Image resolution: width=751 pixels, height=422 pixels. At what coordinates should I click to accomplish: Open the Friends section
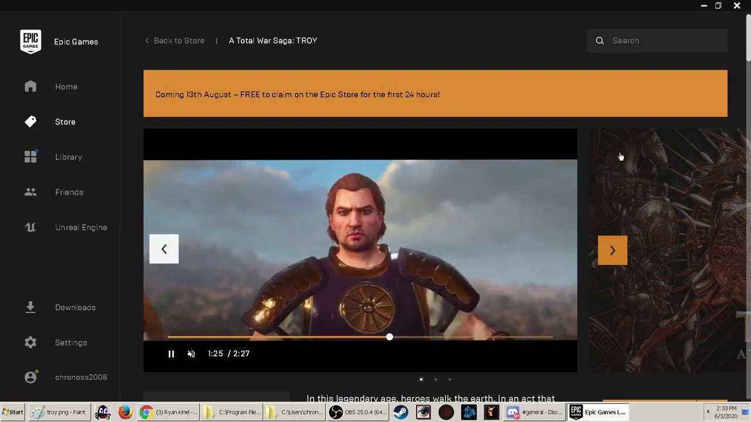click(x=69, y=192)
